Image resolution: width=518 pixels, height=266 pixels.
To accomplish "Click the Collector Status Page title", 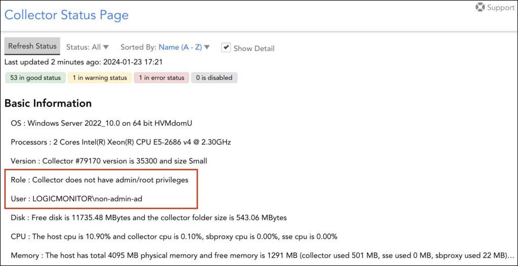I will click(66, 15).
